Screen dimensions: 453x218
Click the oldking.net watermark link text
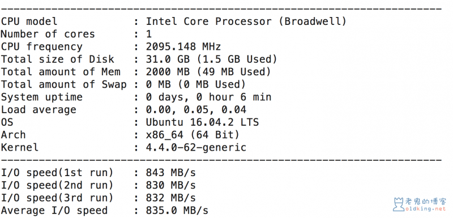tap(426, 208)
